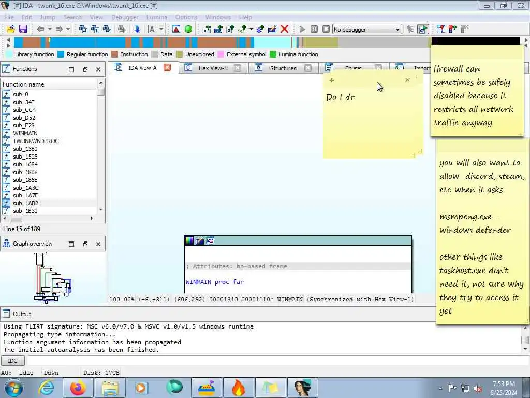Select sub_CC4 function entry

pyautogui.click(x=24, y=110)
